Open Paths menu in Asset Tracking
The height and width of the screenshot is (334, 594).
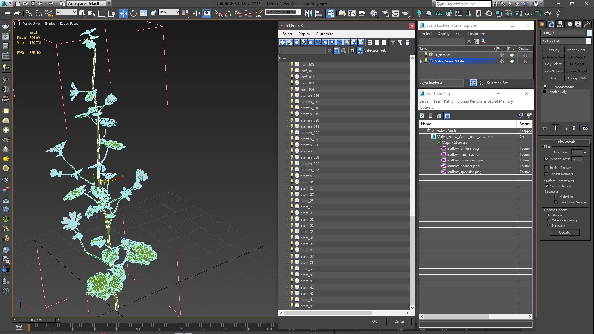(448, 101)
